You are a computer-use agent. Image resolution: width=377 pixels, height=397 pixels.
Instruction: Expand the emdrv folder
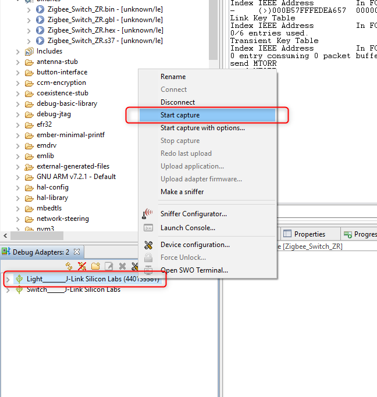coord(17,146)
